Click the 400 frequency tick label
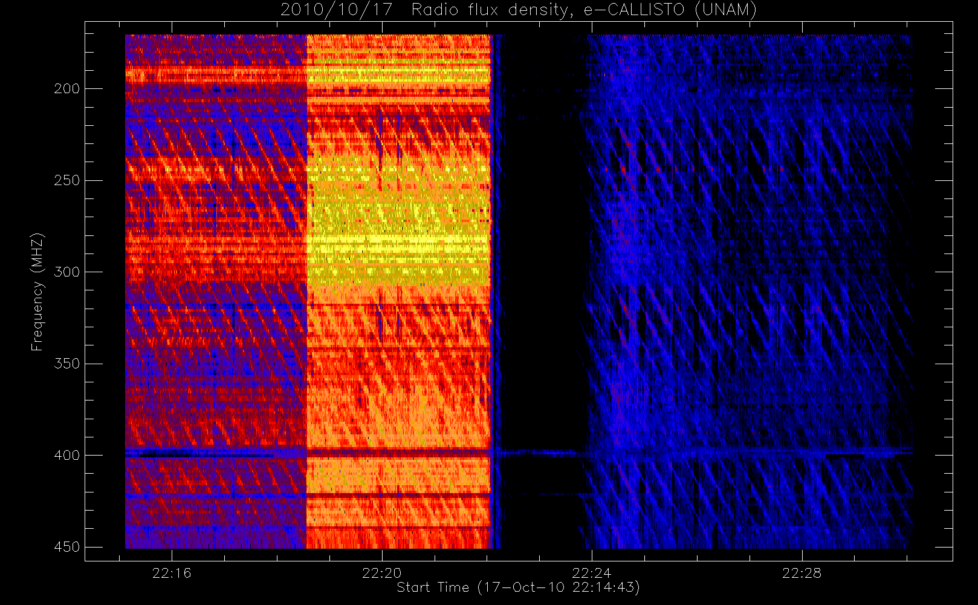978x605 pixels. pos(66,455)
